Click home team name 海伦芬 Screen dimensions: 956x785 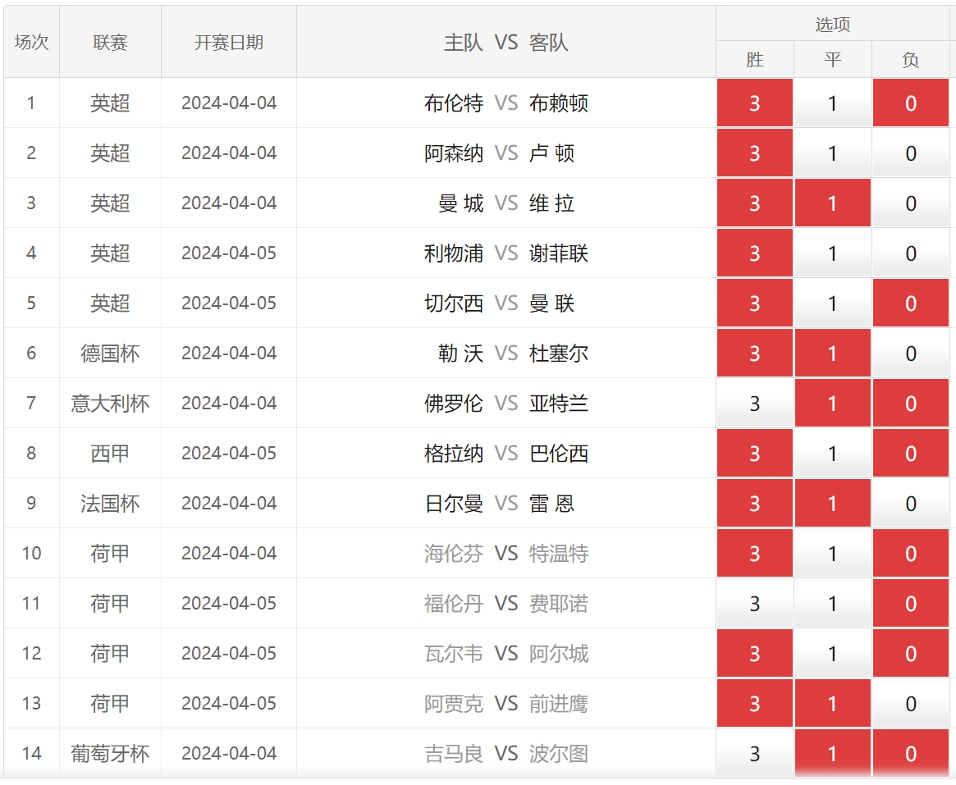(454, 553)
